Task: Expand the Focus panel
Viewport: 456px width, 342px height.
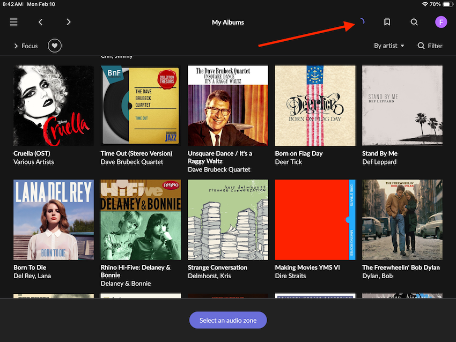Action: (x=26, y=46)
